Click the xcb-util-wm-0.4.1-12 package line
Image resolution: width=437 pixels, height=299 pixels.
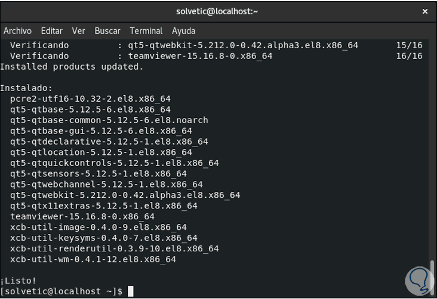point(93,259)
